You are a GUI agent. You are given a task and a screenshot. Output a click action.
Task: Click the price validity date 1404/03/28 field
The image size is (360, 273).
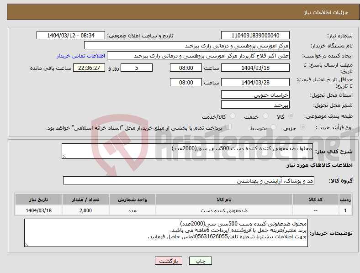pyautogui.click(x=255, y=82)
